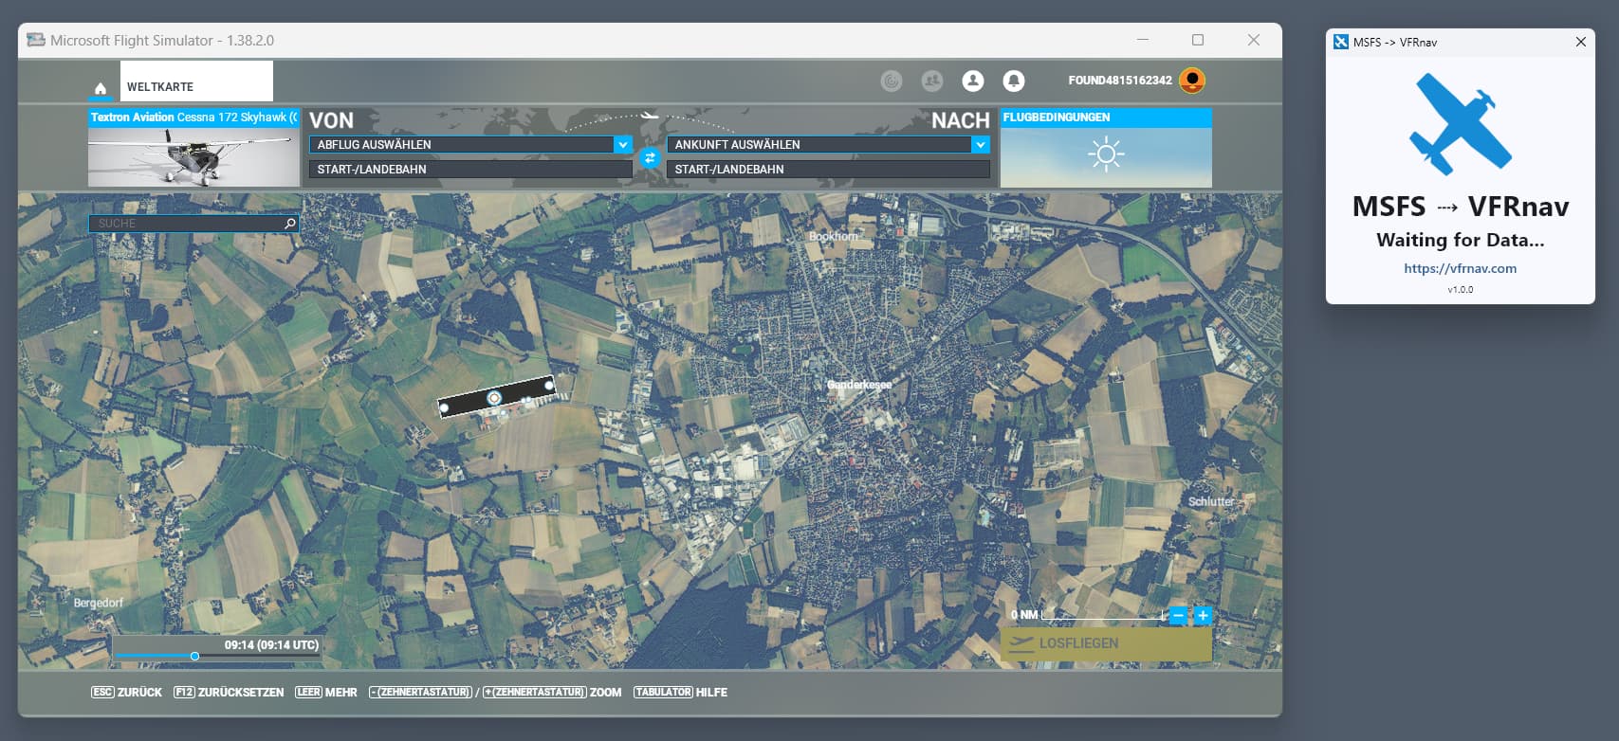Click the time of day slider handle
The image size is (1619, 741).
[194, 656]
